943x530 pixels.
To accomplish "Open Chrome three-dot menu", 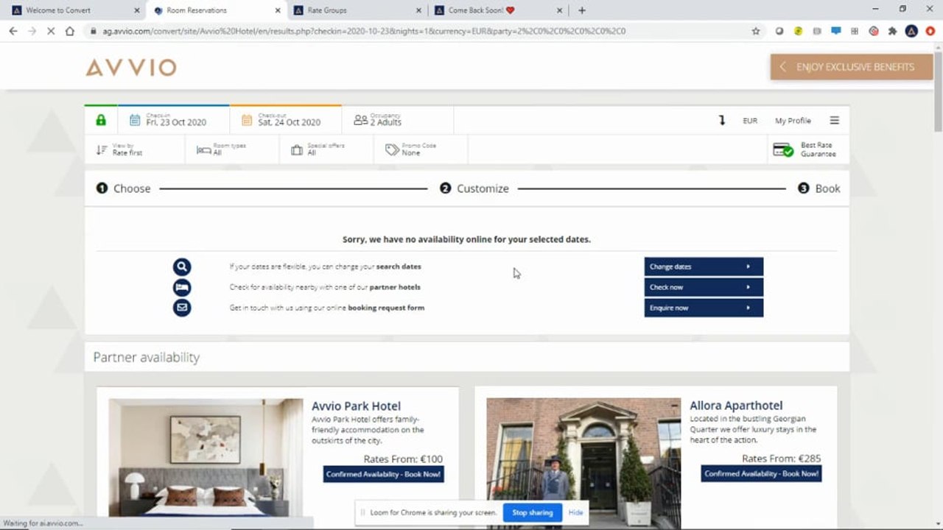I will point(930,31).
